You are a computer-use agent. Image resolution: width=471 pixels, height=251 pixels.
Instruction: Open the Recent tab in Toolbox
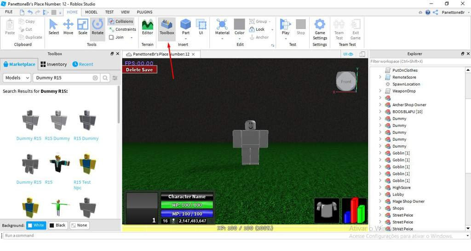click(83, 64)
